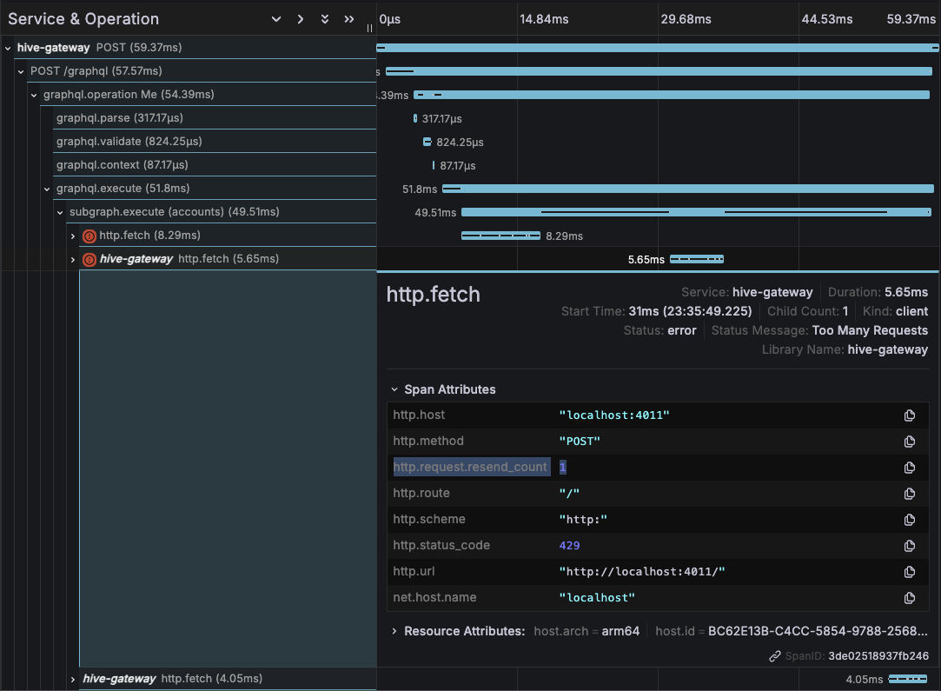Image resolution: width=941 pixels, height=691 pixels.
Task: Click the error icon on http.fetch (8.29ms)
Action: [x=88, y=236]
